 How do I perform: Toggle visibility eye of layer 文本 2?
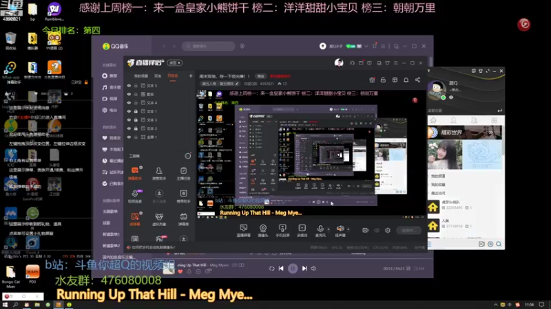[129, 128]
